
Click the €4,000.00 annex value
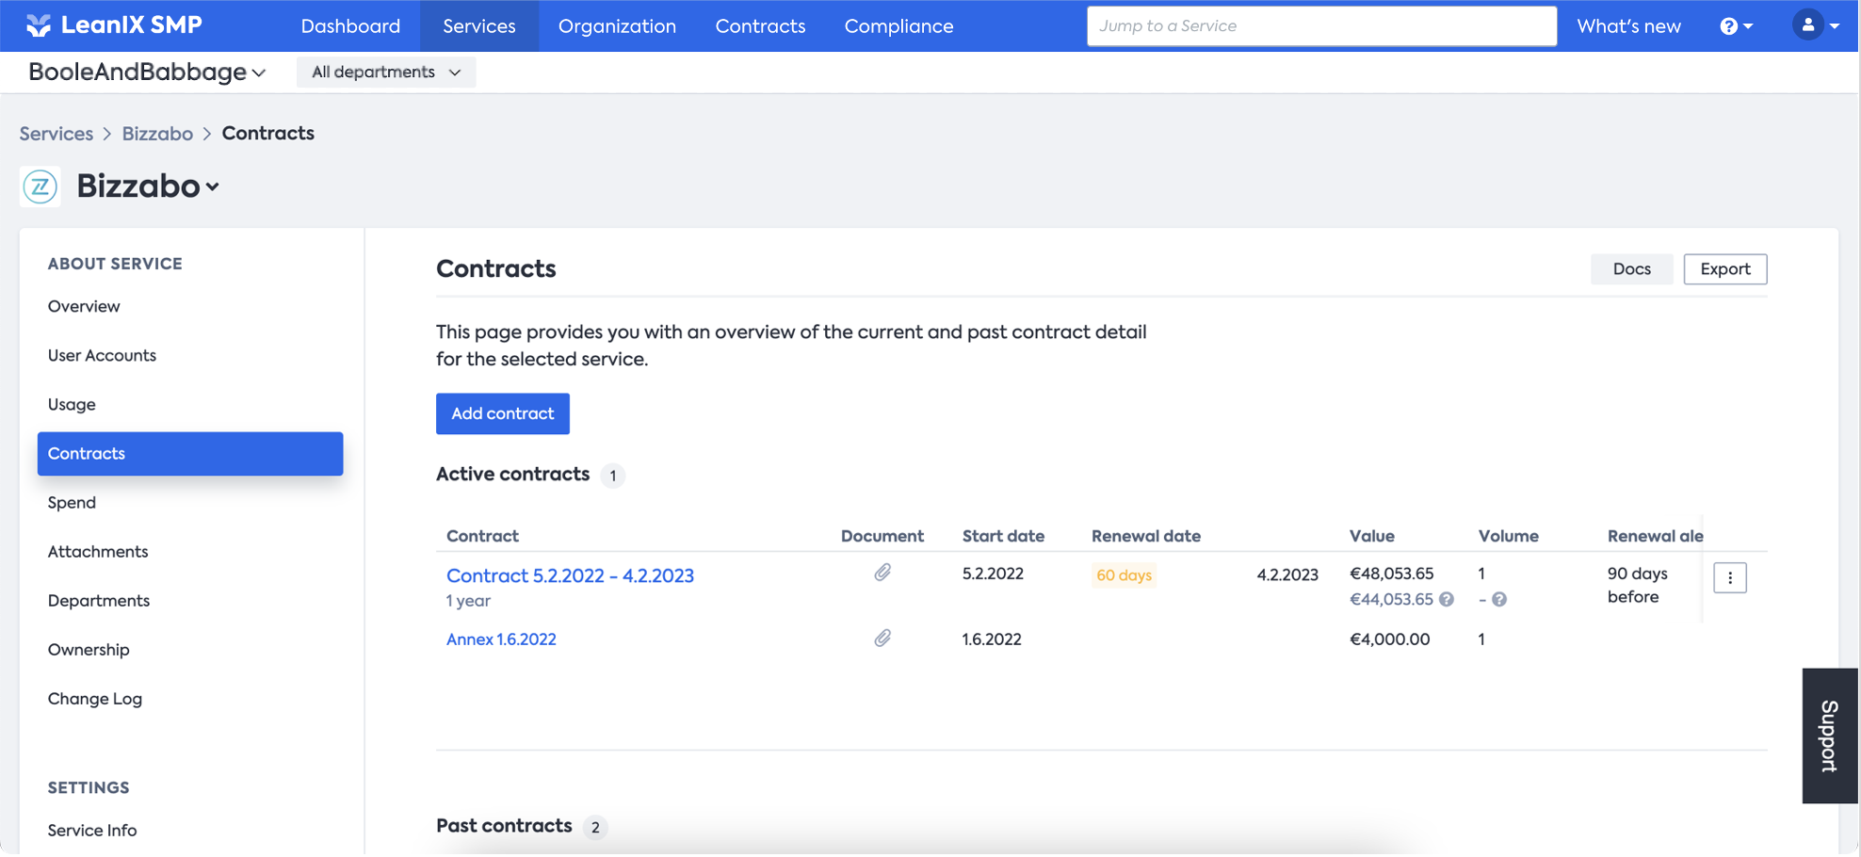click(x=1389, y=639)
